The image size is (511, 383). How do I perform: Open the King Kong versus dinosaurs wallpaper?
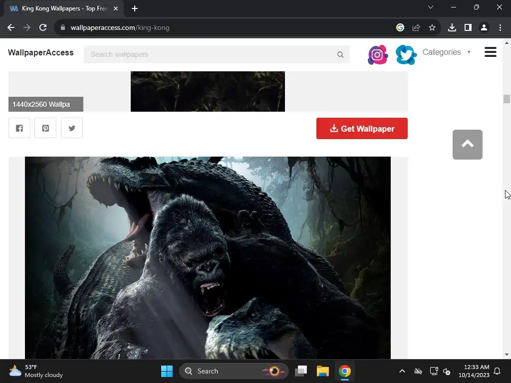click(x=208, y=258)
